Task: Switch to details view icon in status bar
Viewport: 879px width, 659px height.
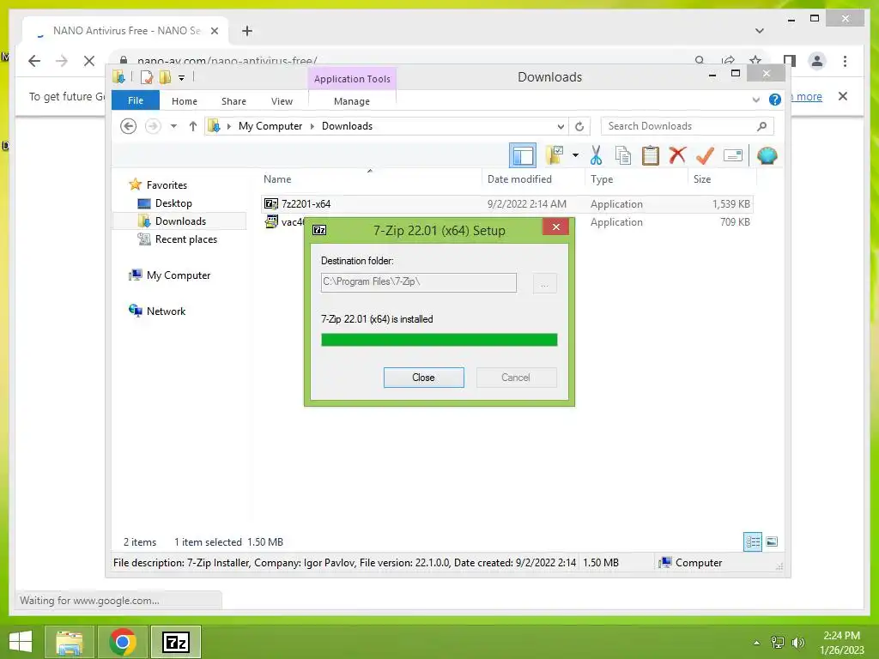Action: click(753, 542)
